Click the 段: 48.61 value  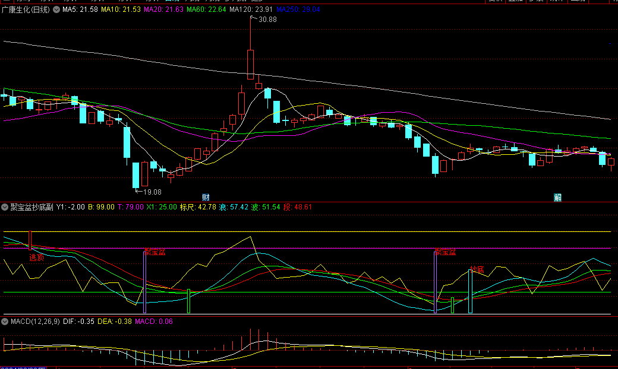[x=298, y=207]
